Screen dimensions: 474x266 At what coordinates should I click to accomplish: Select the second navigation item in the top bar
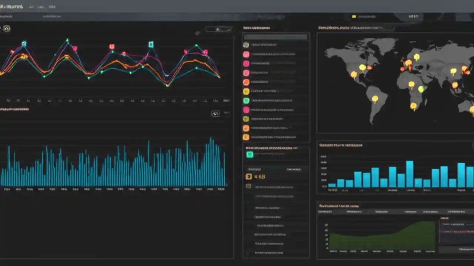pyautogui.click(x=41, y=6)
